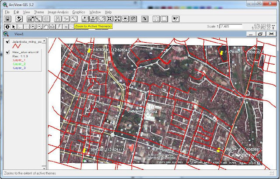Screen dimensions: 280x179
Task: Click the Find binoculars button
Action: (58, 19)
